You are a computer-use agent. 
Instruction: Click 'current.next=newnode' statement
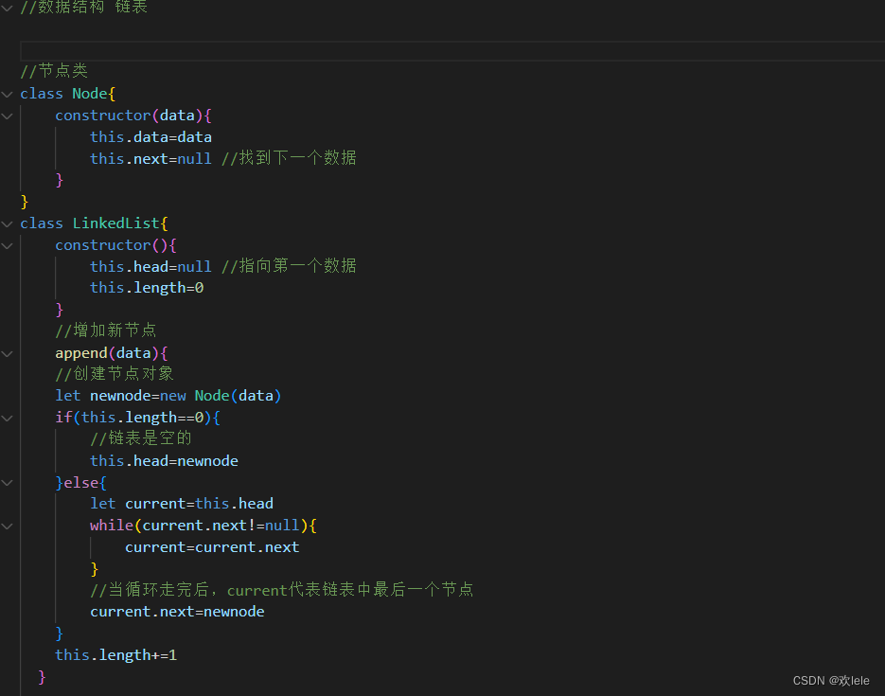point(177,612)
